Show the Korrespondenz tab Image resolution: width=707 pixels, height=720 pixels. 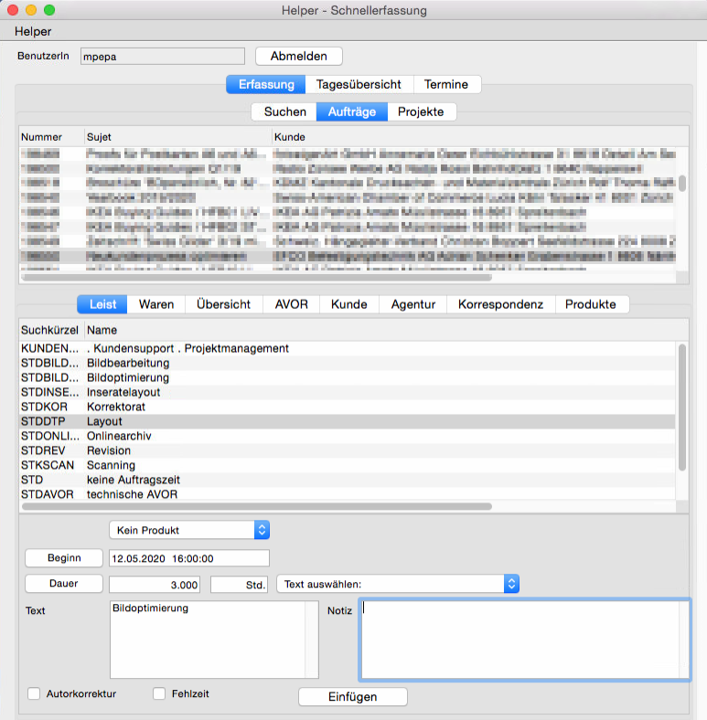click(x=500, y=304)
